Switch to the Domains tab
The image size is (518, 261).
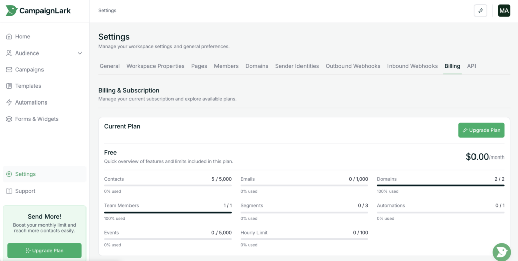pyautogui.click(x=256, y=66)
